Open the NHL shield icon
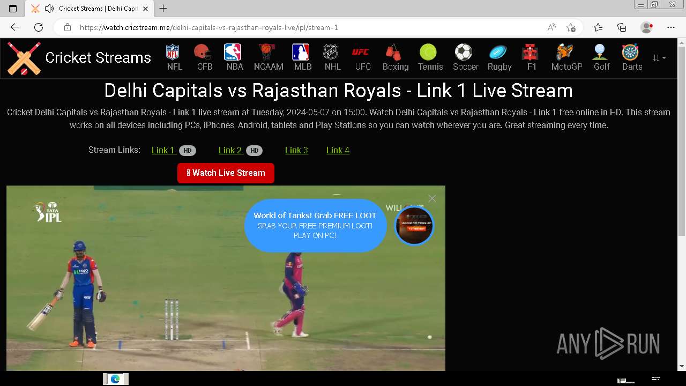 click(331, 52)
